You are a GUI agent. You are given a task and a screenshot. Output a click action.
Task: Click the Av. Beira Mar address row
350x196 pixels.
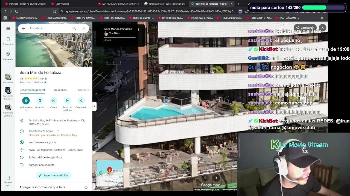coord(54,122)
